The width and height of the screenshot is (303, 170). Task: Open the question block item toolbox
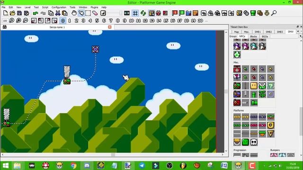point(239,13)
